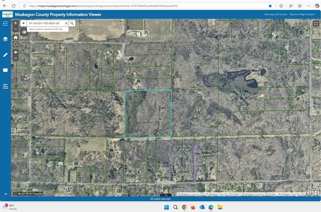Go back to previous map extent arrow

point(16,52)
